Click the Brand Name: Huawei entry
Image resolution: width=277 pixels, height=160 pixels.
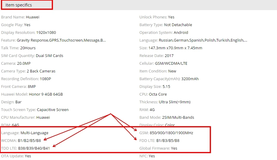pyautogui.click(x=20, y=17)
